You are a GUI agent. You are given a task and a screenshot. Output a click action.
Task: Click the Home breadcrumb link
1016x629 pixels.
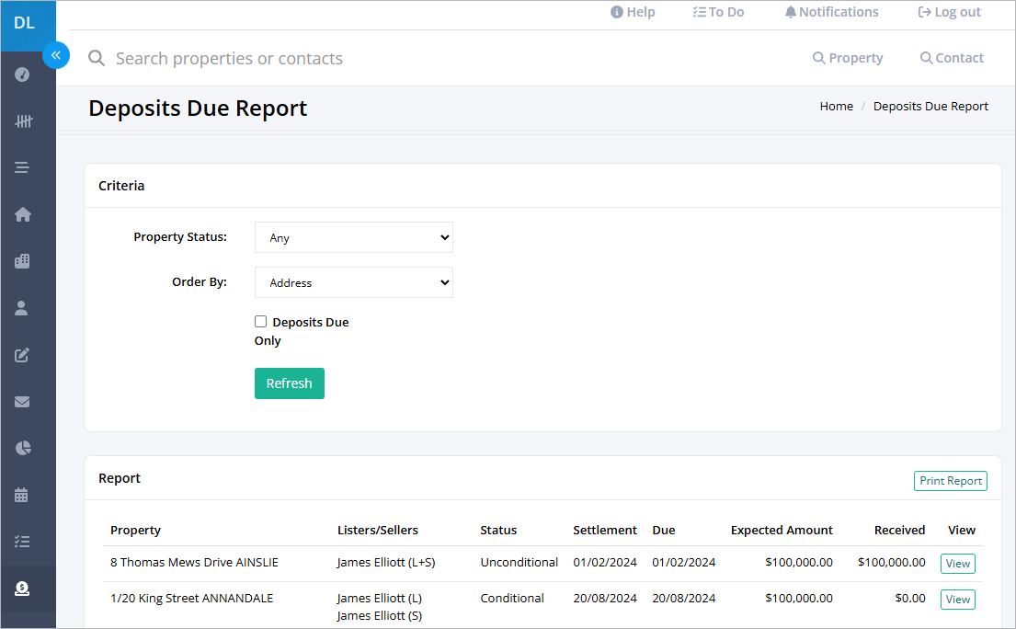[x=836, y=107]
